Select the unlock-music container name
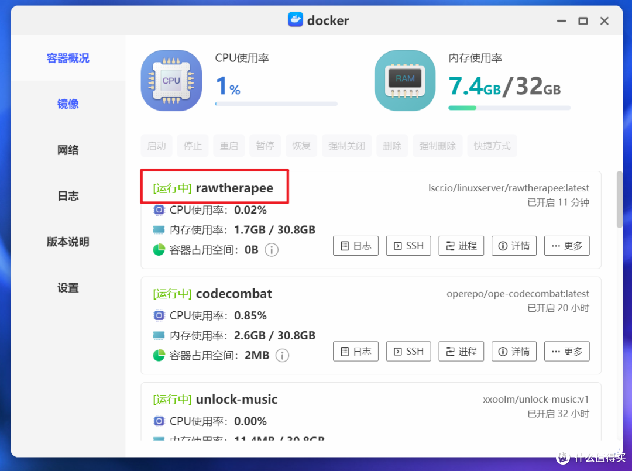This screenshot has height=471, width=632. click(236, 399)
